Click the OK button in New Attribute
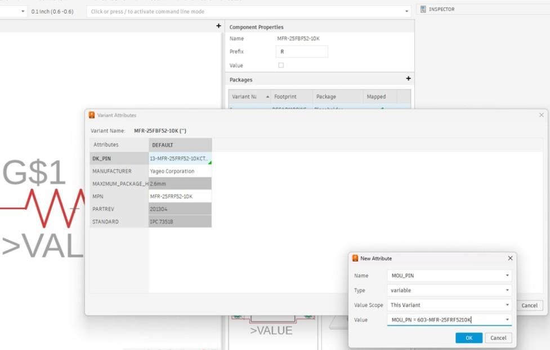This screenshot has height=350, width=550. (x=468, y=338)
